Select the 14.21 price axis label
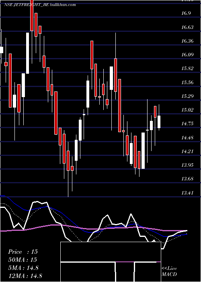201x282 pixels. [x=187, y=151]
